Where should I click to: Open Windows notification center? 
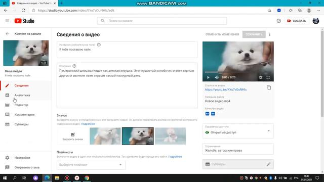coord(317,178)
